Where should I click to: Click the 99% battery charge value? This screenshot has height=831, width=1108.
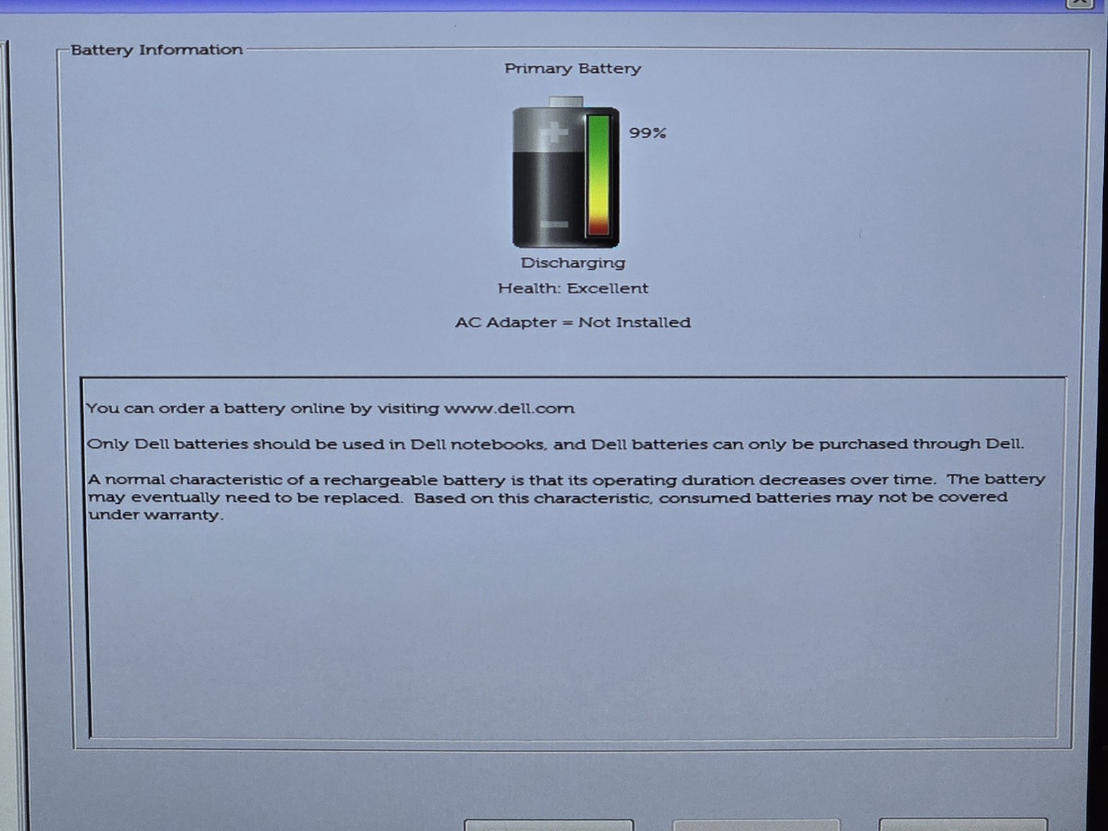647,133
